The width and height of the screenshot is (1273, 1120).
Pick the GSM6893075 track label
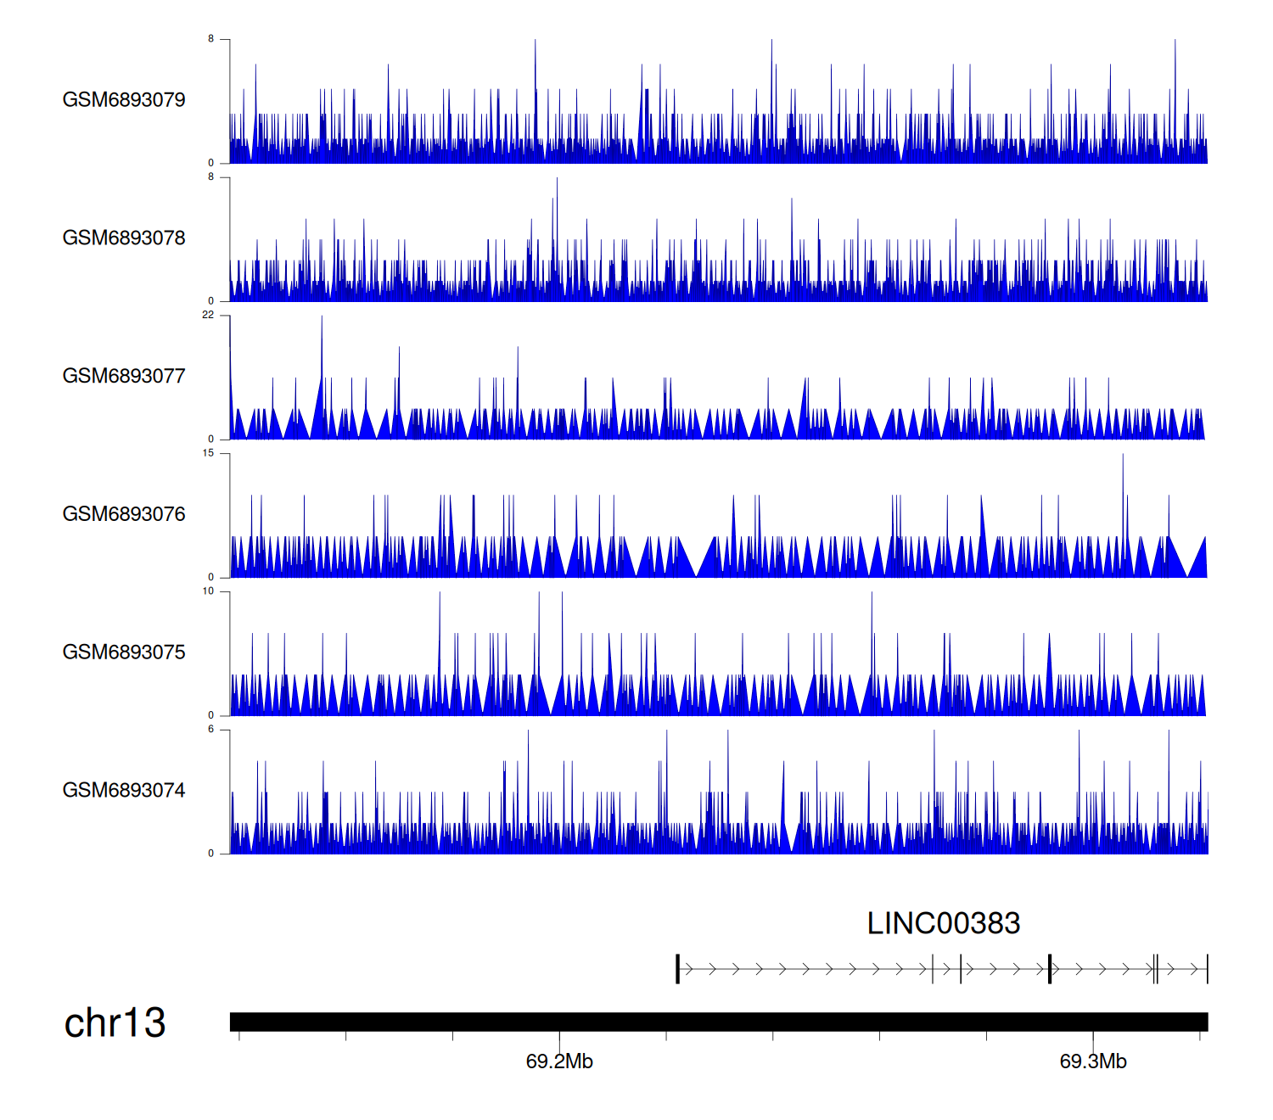coord(124,652)
